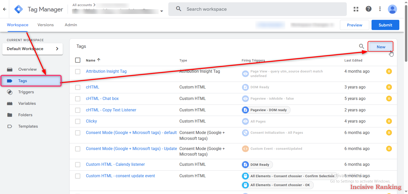
Task: Click the Triggers sidebar icon
Action: (10, 92)
